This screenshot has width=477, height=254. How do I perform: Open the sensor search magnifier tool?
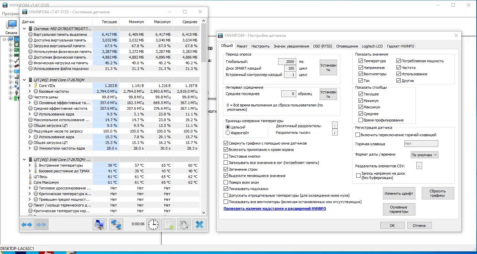pos(99,224)
